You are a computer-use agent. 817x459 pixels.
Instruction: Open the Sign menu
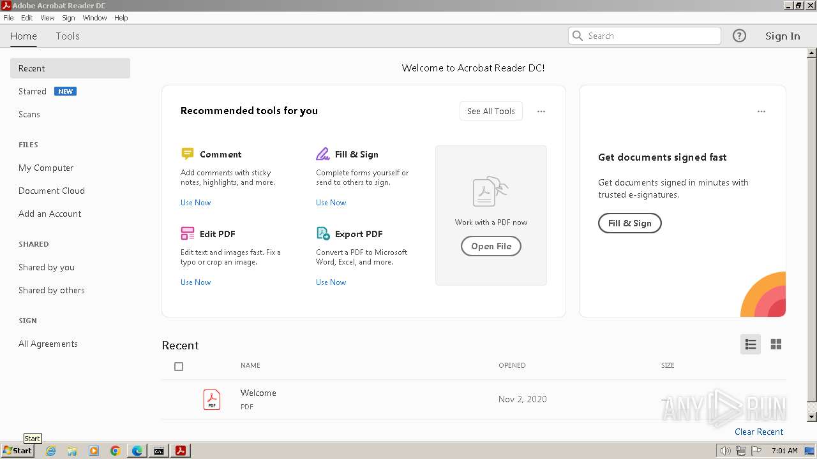68,18
